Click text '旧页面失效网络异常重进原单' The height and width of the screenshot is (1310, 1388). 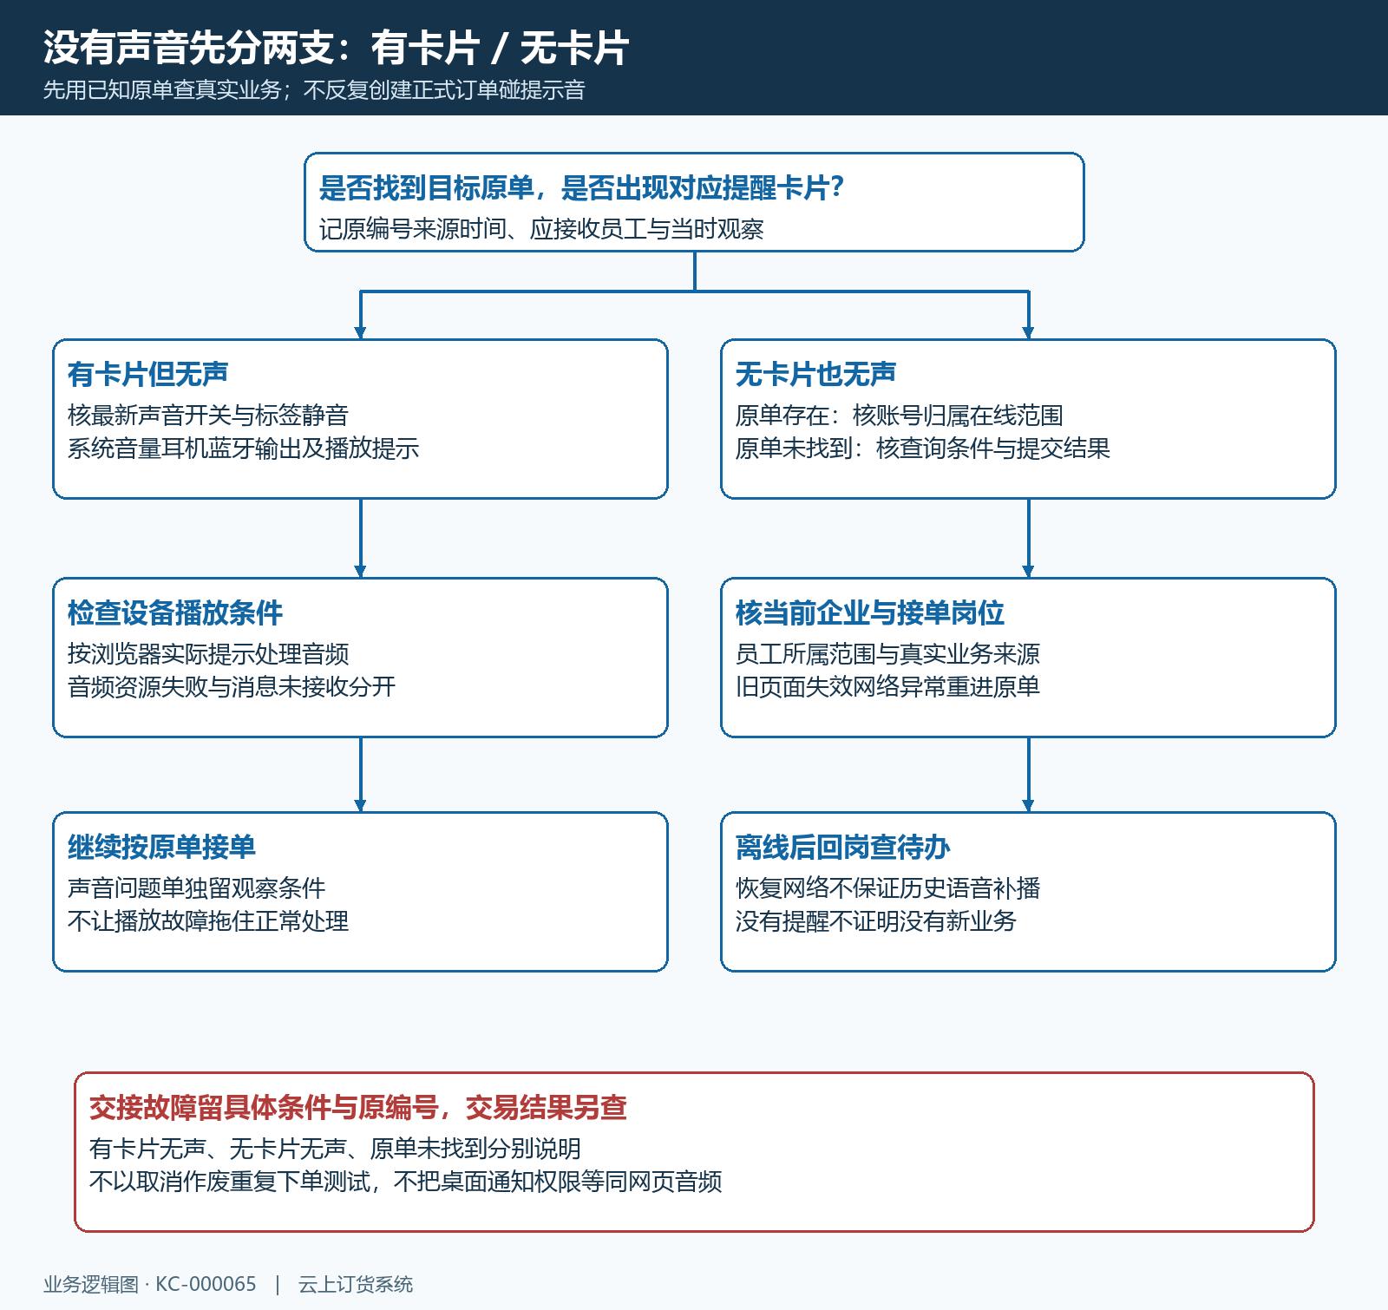[887, 687]
